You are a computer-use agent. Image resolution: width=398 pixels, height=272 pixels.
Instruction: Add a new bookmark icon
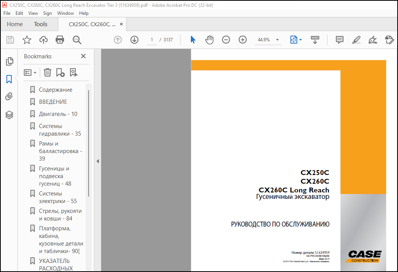coord(61,73)
